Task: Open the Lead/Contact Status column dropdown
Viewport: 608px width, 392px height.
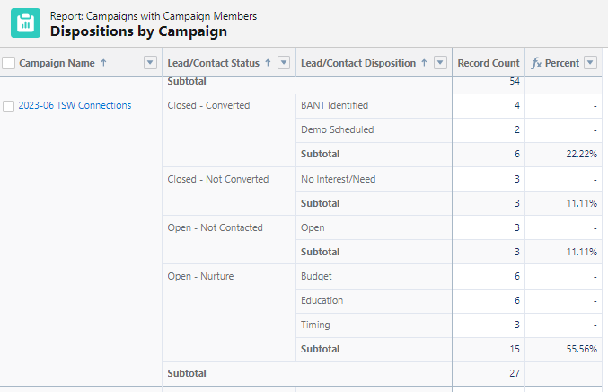Action: point(284,63)
